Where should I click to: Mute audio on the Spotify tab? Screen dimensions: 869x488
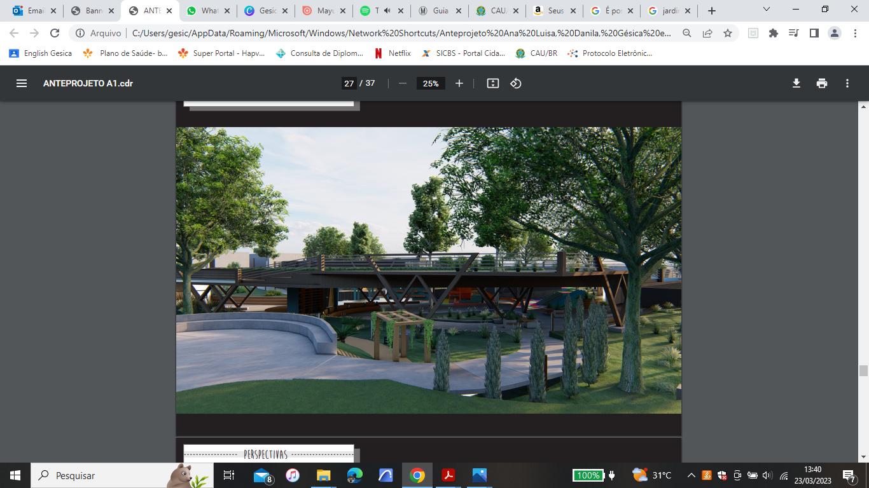point(387,11)
